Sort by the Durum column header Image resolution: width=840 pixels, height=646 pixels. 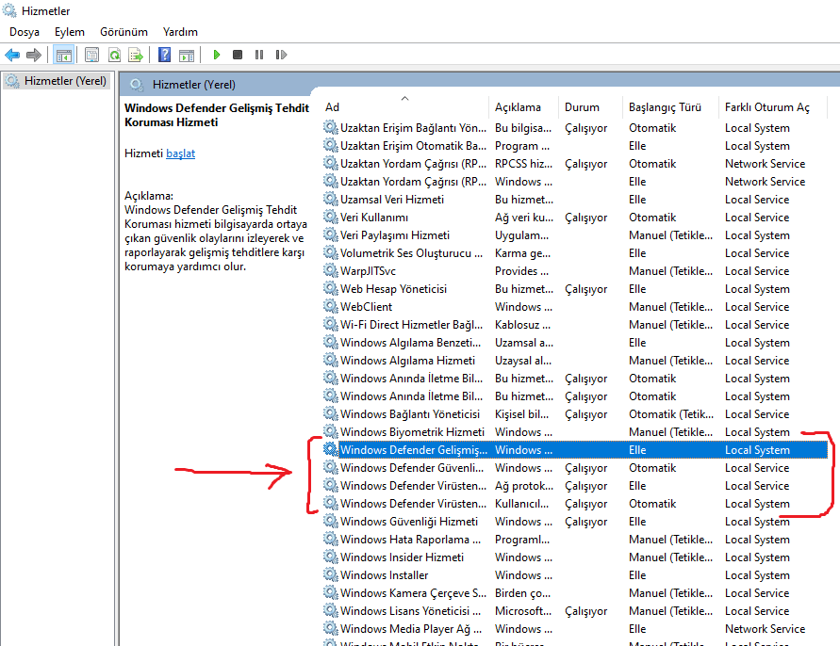click(x=590, y=107)
